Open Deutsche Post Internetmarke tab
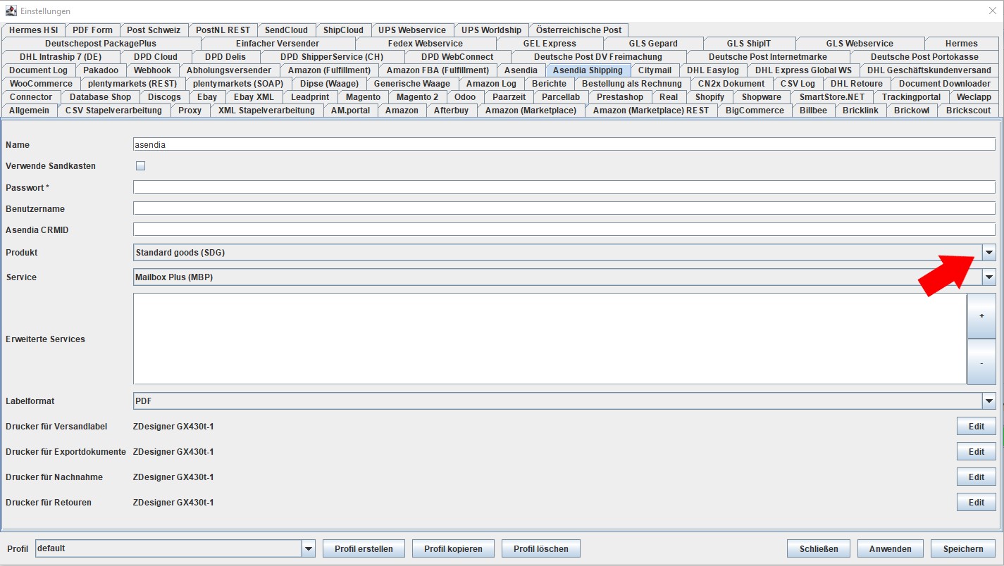This screenshot has height=566, width=1004. click(x=768, y=57)
